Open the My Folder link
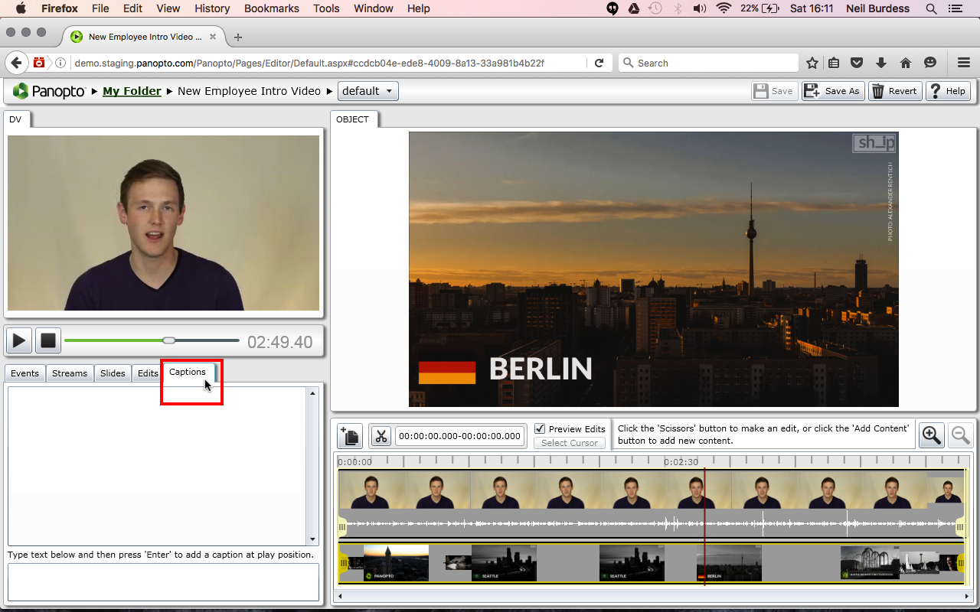Image resolution: width=980 pixels, height=612 pixels. 132,91
